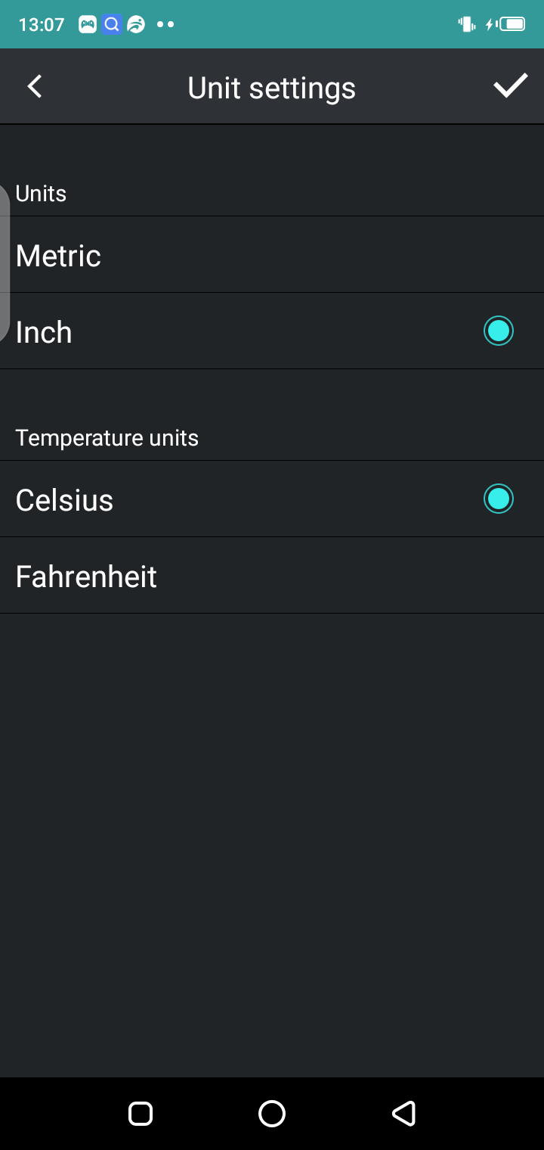Viewport: 544px width, 1150px height.
Task: Tap the battery charging indicator
Action: [x=506, y=24]
